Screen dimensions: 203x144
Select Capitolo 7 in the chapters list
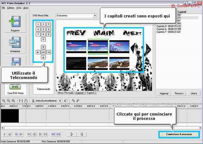click(169, 32)
